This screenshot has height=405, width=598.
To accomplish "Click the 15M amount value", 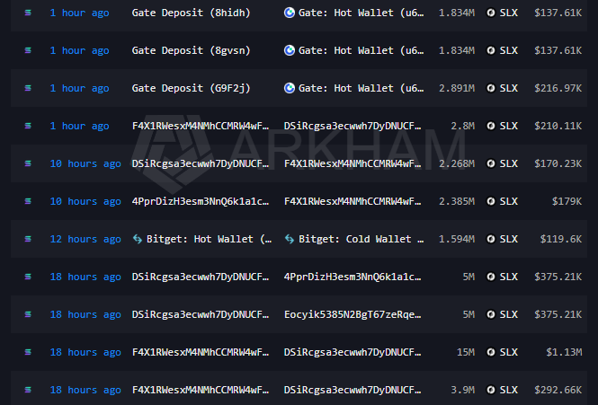I will (466, 352).
